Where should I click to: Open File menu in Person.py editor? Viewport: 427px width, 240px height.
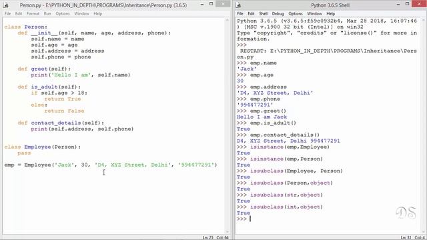point(7,13)
